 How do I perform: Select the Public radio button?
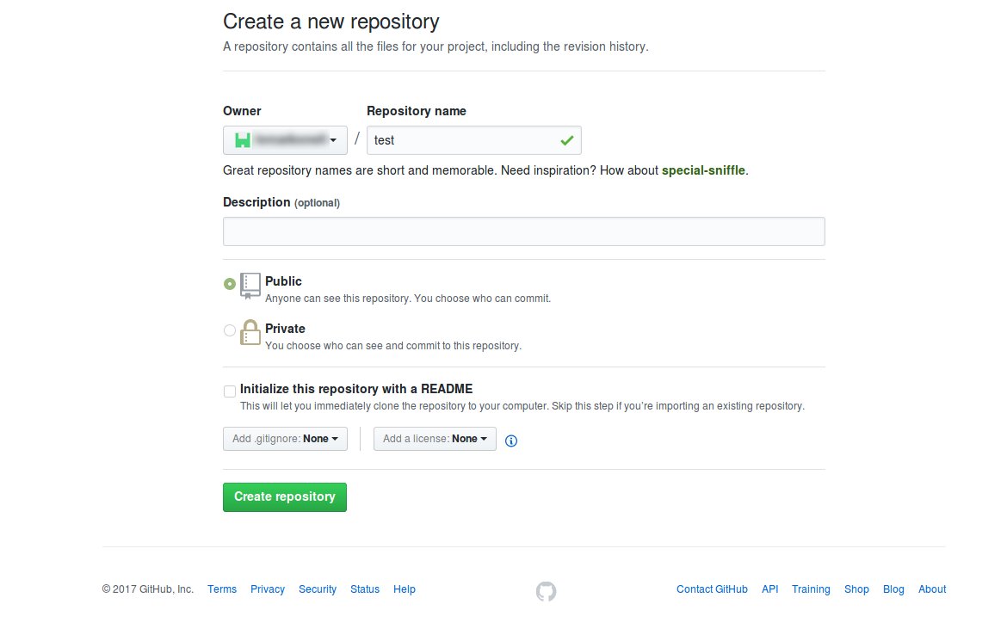click(229, 283)
